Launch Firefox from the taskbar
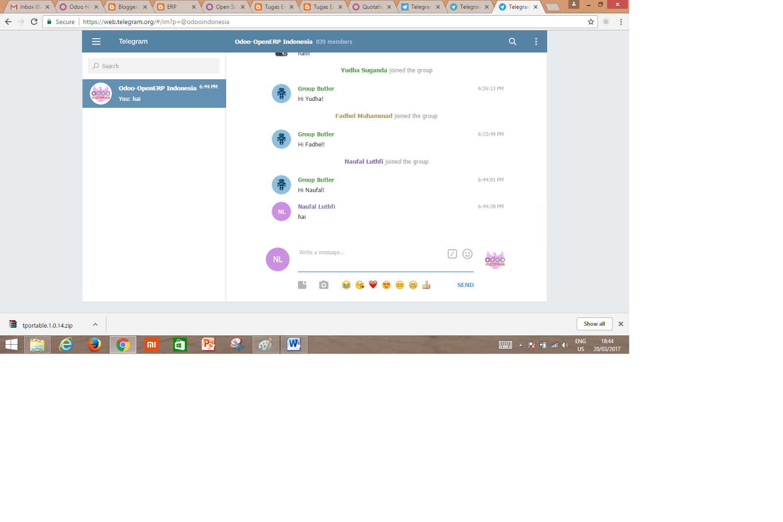 pos(94,345)
